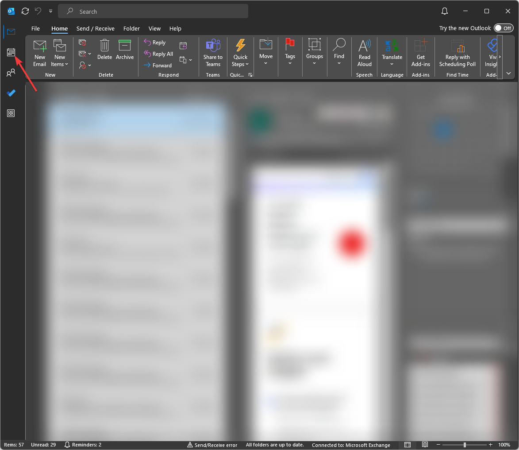This screenshot has height=450, width=519.
Task: Reply with Scheduling Poll
Action: click(x=457, y=53)
